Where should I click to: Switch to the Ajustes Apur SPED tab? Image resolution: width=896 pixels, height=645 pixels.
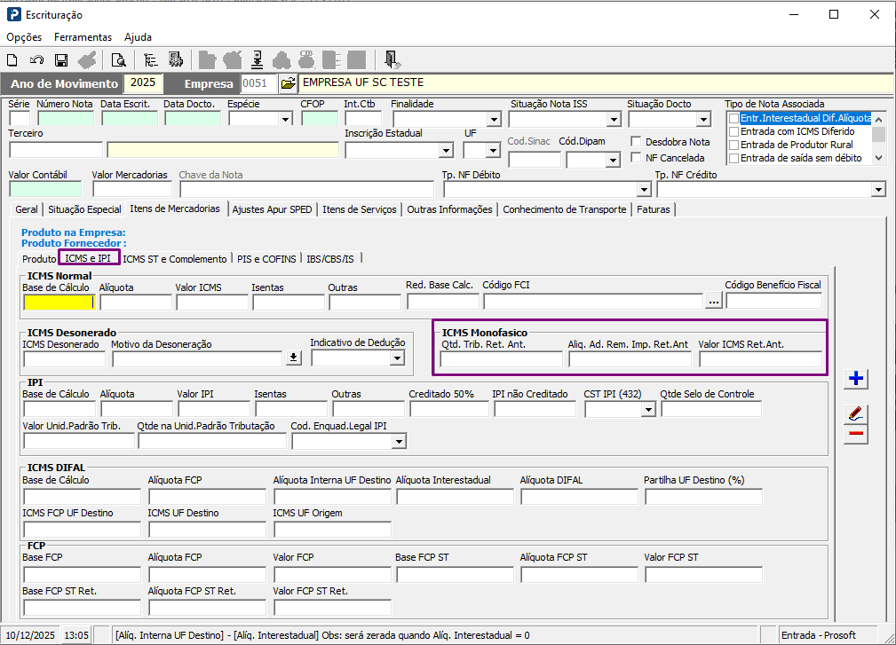[272, 209]
